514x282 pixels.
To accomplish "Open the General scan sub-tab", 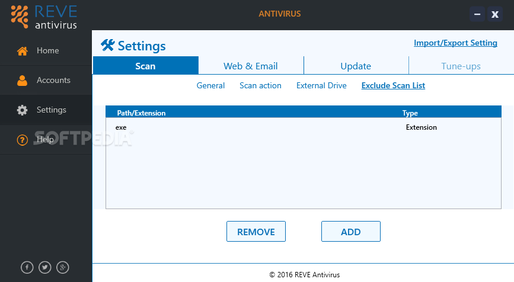I will [210, 85].
